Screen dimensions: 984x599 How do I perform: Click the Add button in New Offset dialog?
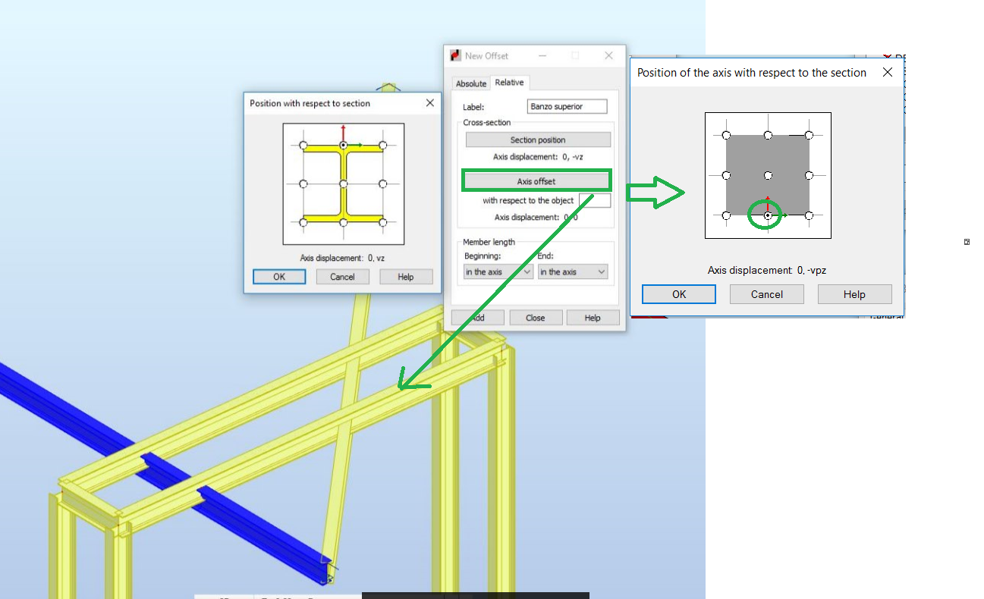(477, 317)
